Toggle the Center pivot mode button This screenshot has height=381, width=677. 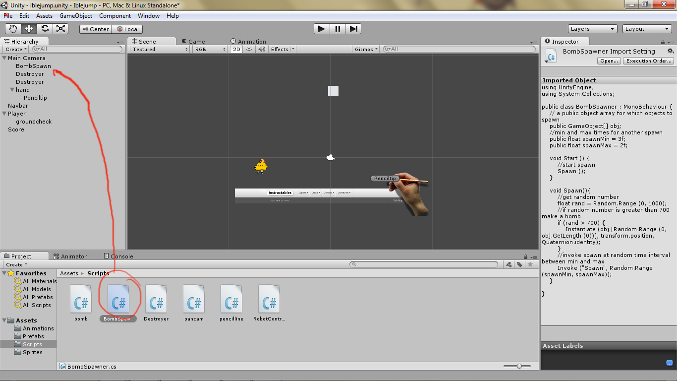[x=95, y=29]
